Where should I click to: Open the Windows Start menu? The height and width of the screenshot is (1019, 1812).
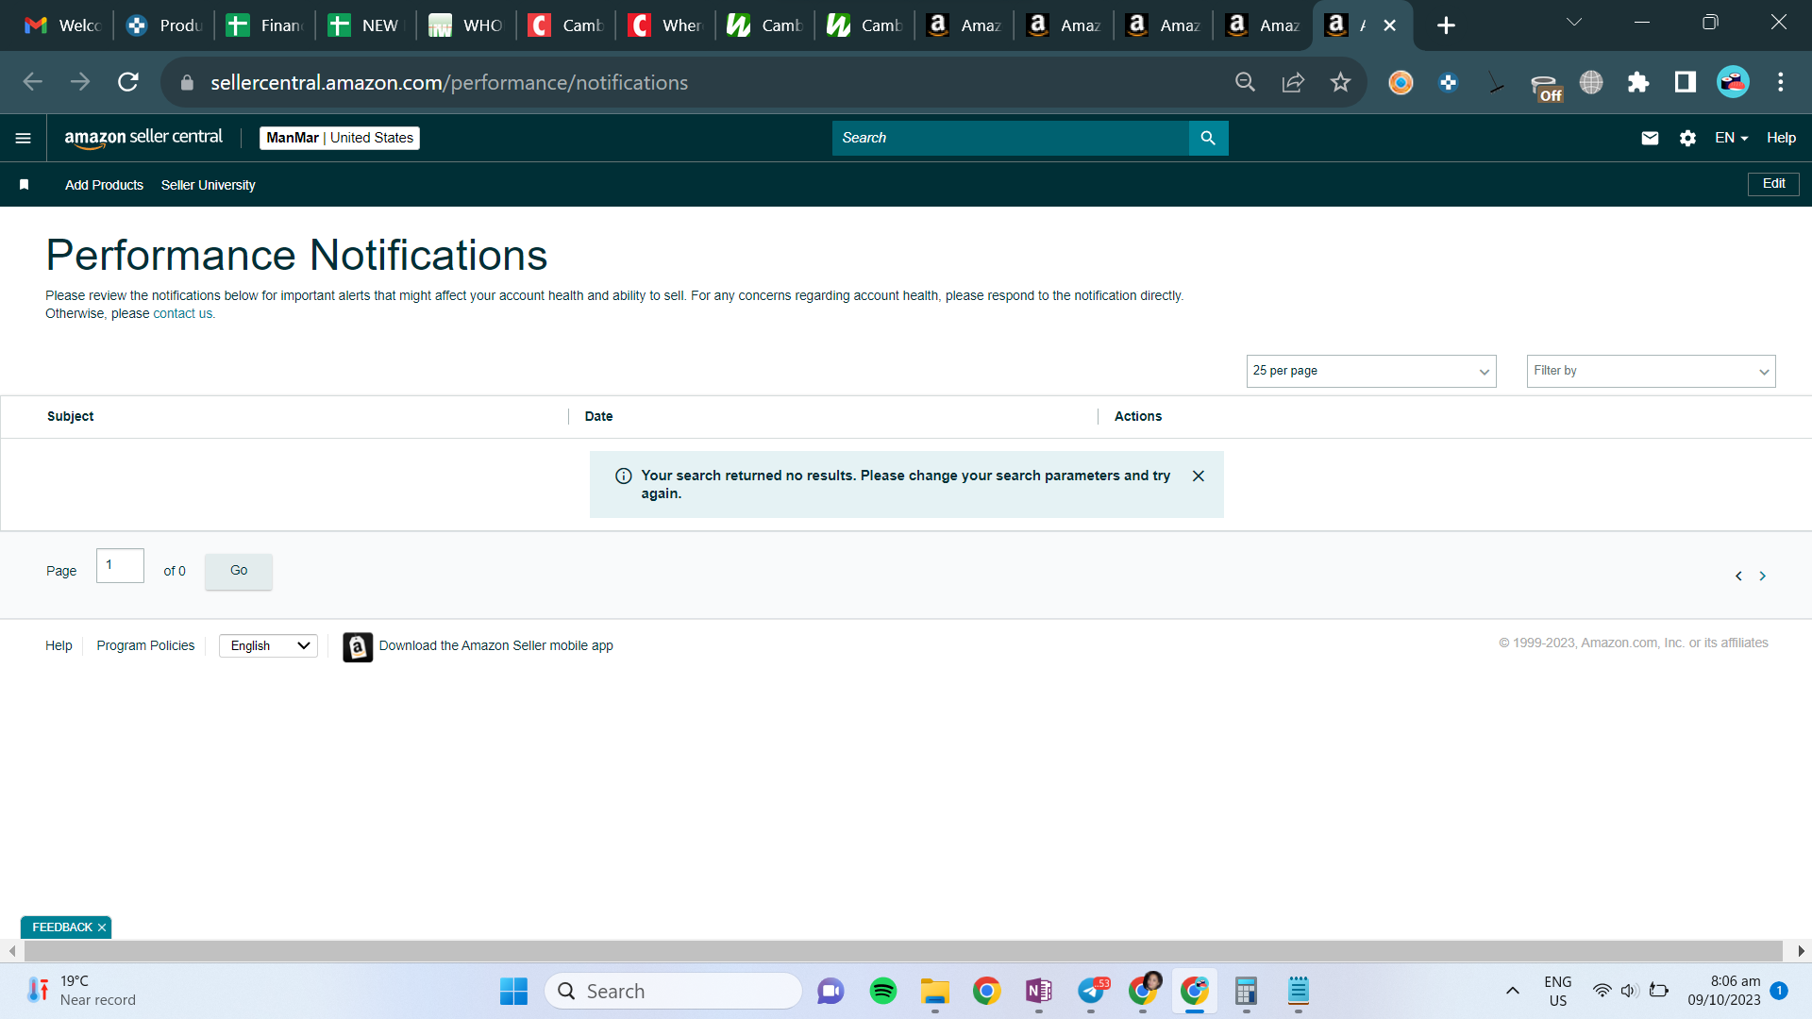513,991
